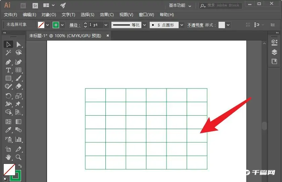Image resolution: width=282 pixels, height=182 pixels.
Task: Open the brush definition dropdown
Action: pos(182,25)
